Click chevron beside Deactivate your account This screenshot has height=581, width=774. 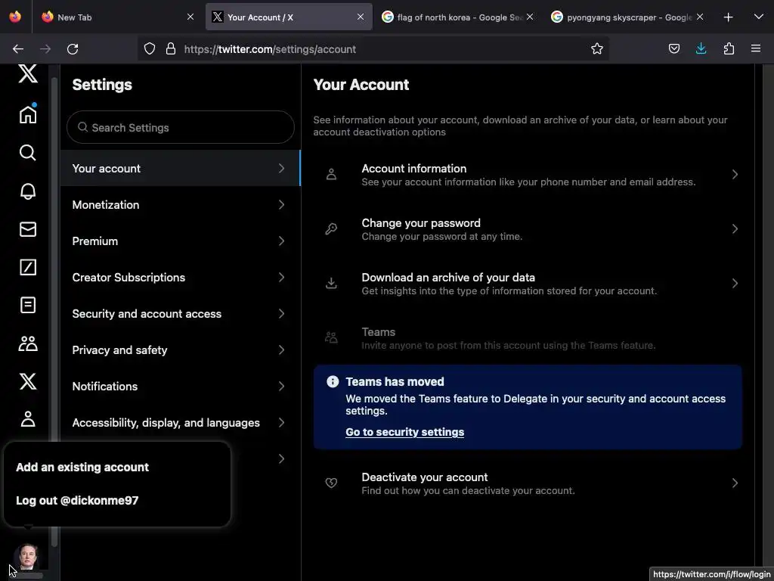pyautogui.click(x=735, y=483)
